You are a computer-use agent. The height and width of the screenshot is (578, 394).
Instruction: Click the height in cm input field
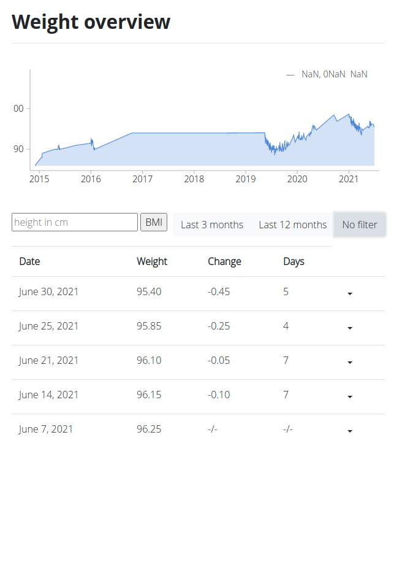[x=74, y=222]
